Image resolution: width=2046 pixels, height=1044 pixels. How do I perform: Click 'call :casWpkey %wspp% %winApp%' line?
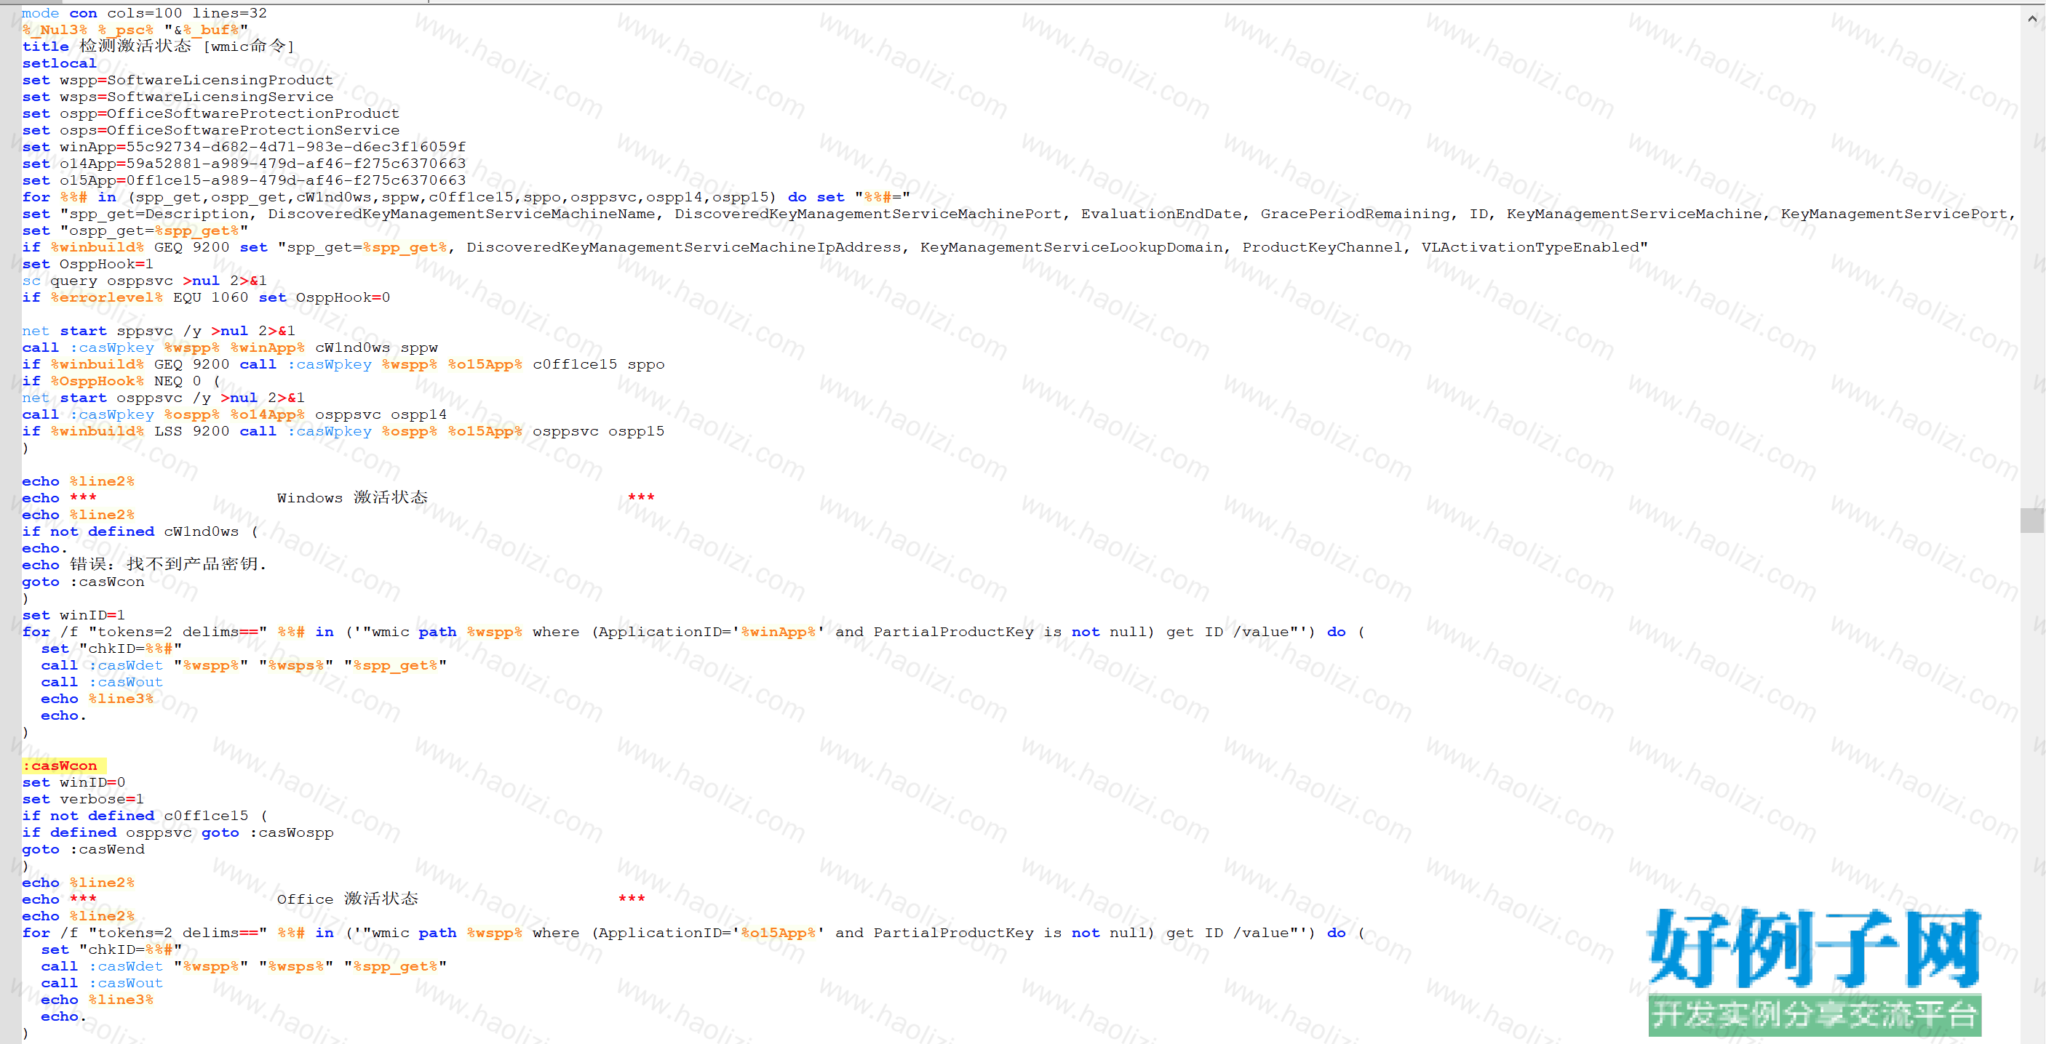(231, 347)
